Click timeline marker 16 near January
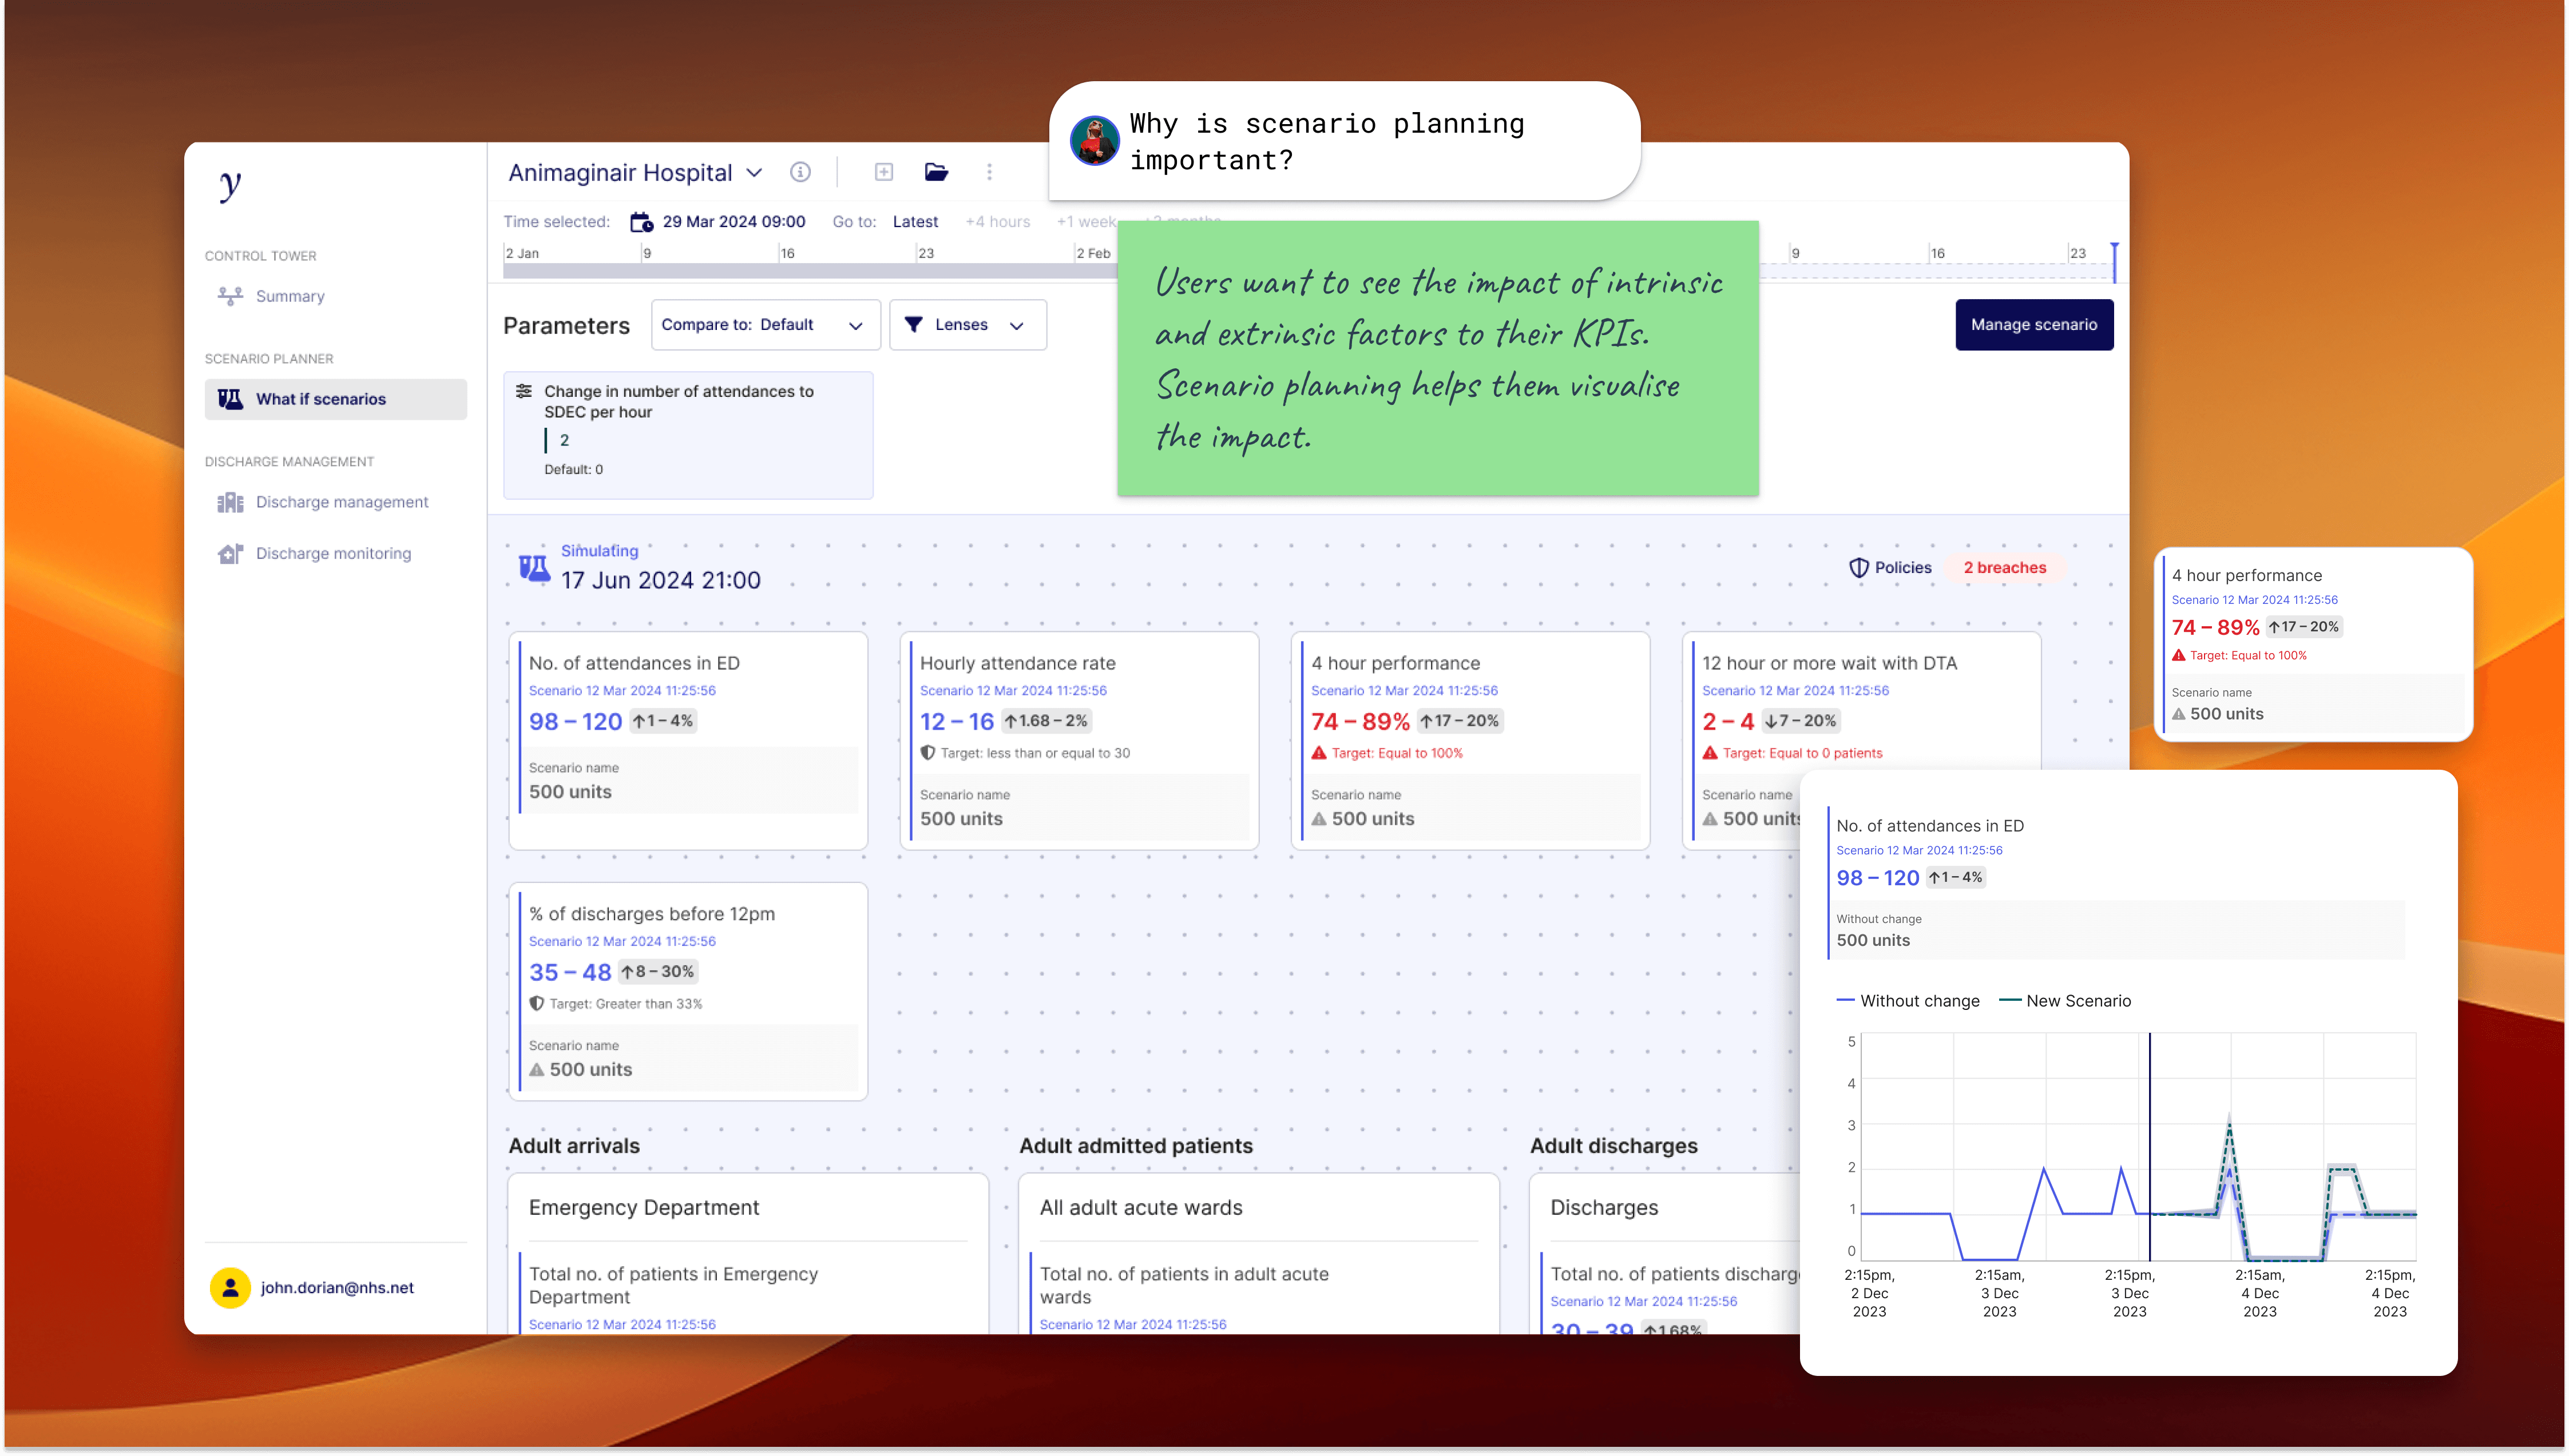The height and width of the screenshot is (1456, 2569). click(787, 253)
